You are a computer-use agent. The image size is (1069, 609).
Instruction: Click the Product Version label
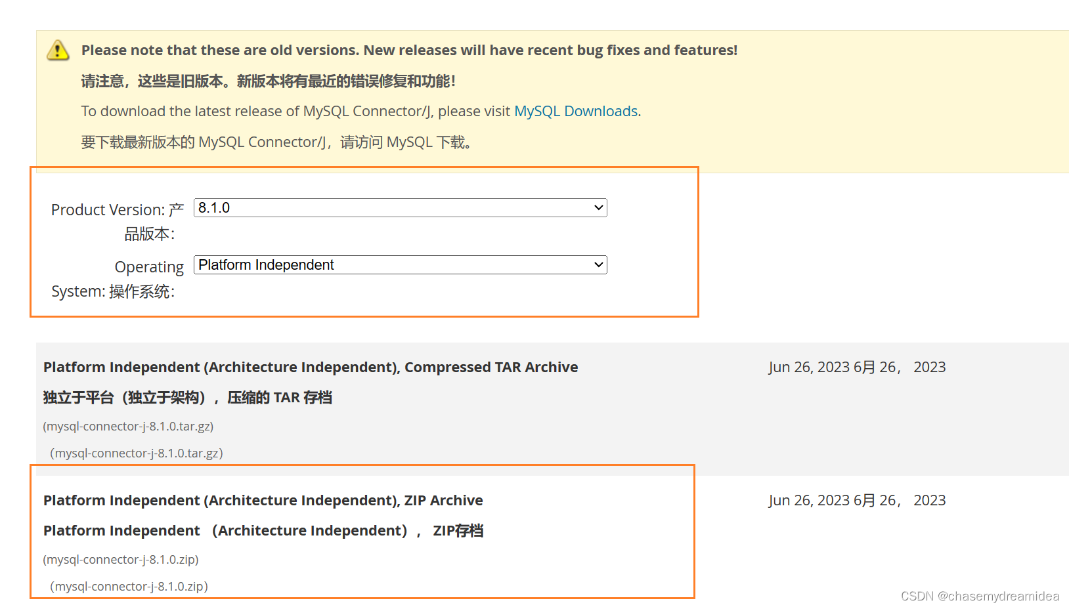(118, 222)
